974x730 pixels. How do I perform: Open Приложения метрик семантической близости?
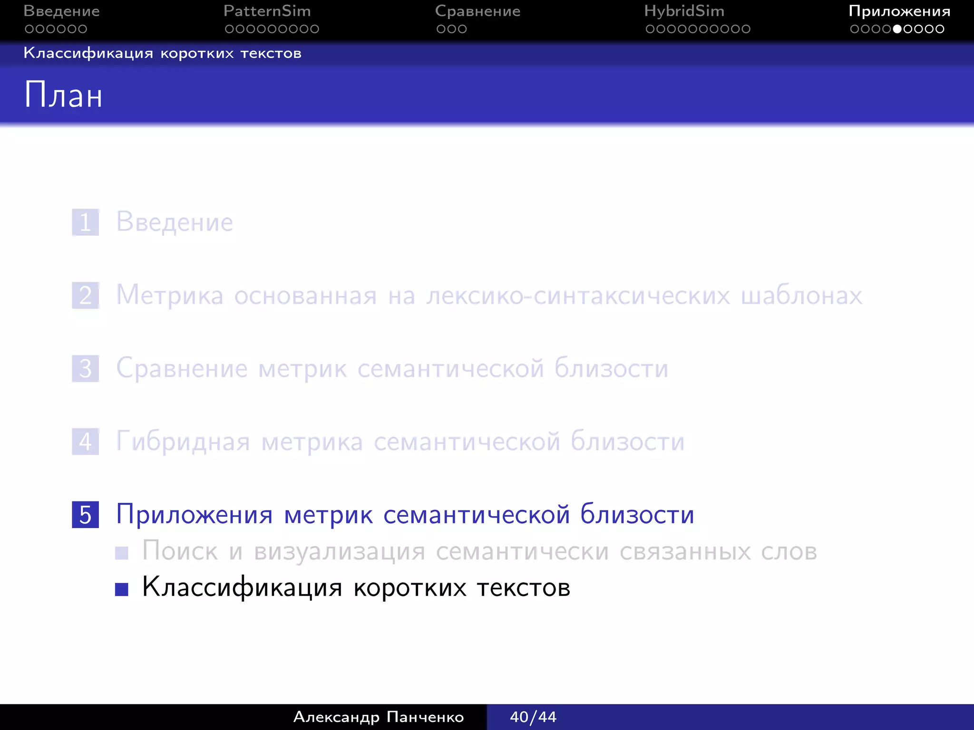405,515
